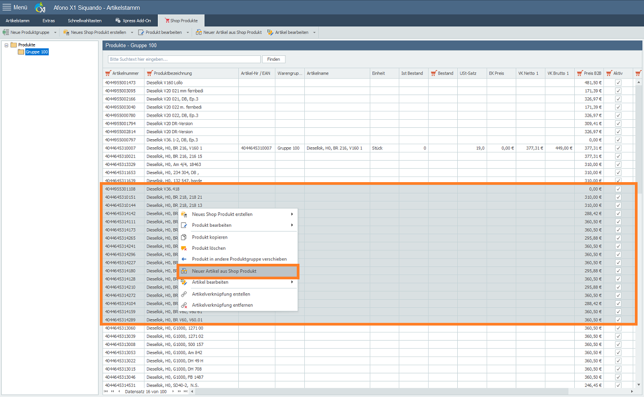Expand Artikel bearbeiten submenu arrow in context menu
This screenshot has width=644, height=397.
pos(292,282)
